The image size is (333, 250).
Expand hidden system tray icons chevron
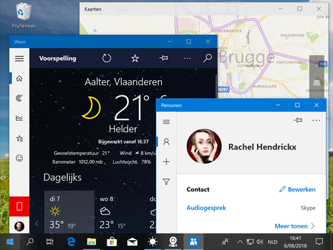pos(240,242)
